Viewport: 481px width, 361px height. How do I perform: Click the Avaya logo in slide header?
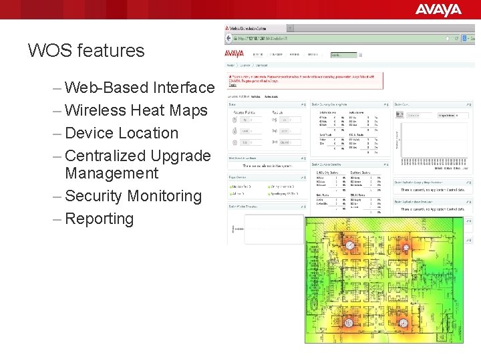[x=438, y=10]
